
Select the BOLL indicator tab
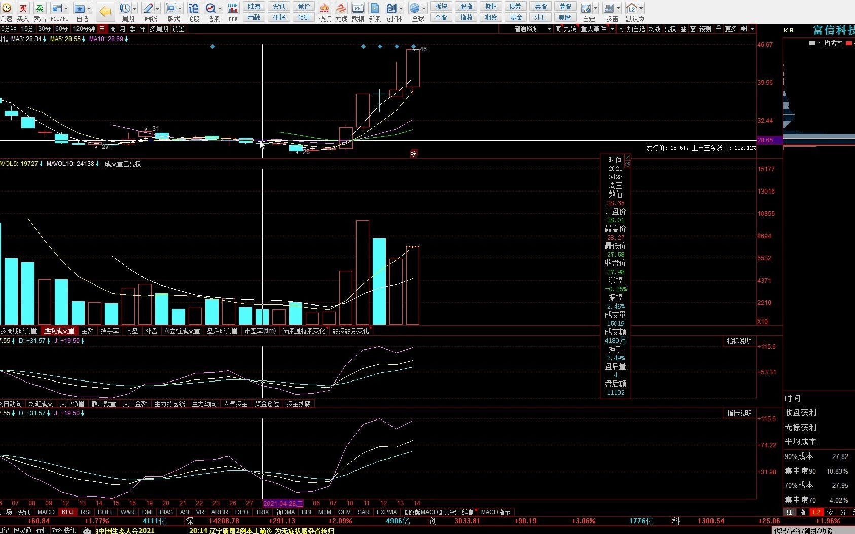pos(105,512)
